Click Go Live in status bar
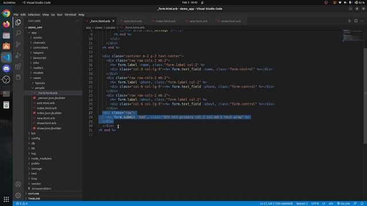Image resolution: width=367 pixels, height=206 pixels. tap(343, 204)
